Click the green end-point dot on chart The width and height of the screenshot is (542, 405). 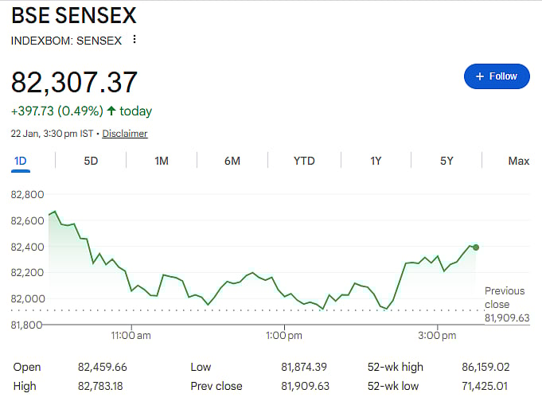click(476, 247)
